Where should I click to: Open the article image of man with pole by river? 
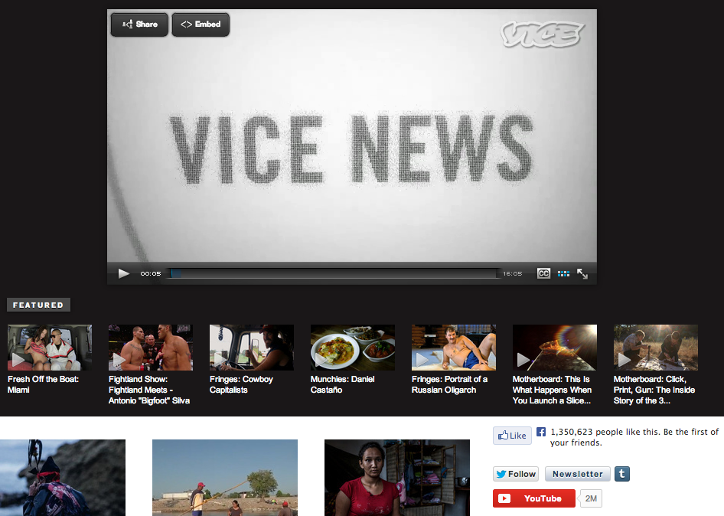pyautogui.click(x=225, y=478)
